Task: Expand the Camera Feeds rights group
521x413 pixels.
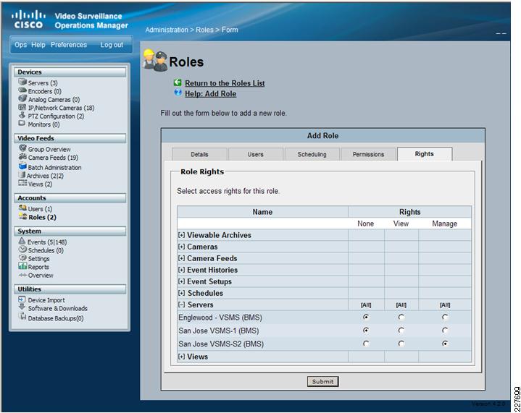Action: [181, 258]
